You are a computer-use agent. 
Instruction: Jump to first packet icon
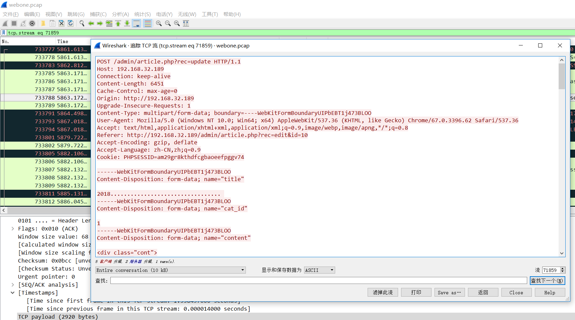coord(118,23)
